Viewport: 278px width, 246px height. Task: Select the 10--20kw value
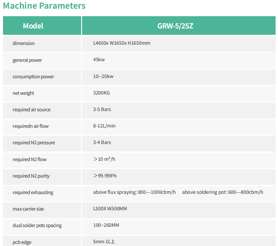(x=103, y=76)
